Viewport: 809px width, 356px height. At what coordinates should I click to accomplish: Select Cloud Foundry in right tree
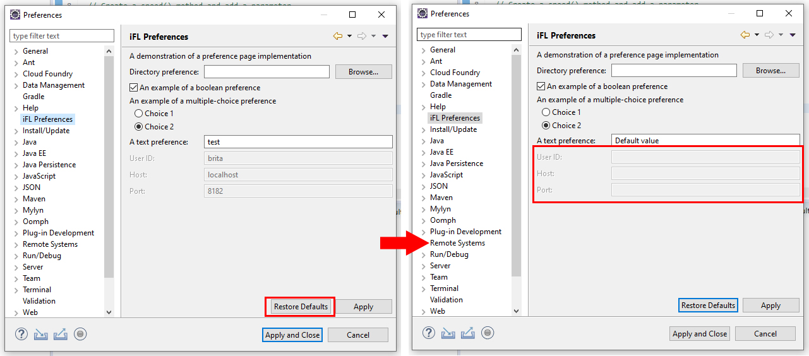pyautogui.click(x=455, y=73)
